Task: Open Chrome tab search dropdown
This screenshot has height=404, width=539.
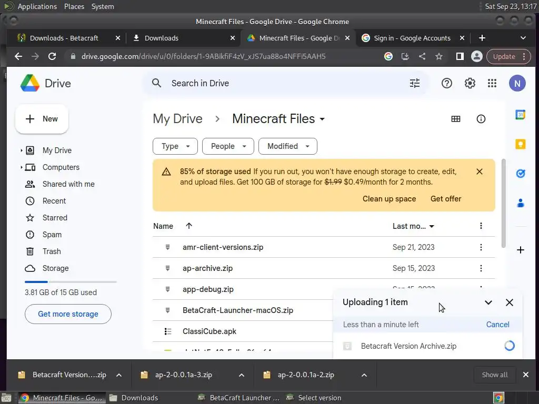Action: point(523,38)
